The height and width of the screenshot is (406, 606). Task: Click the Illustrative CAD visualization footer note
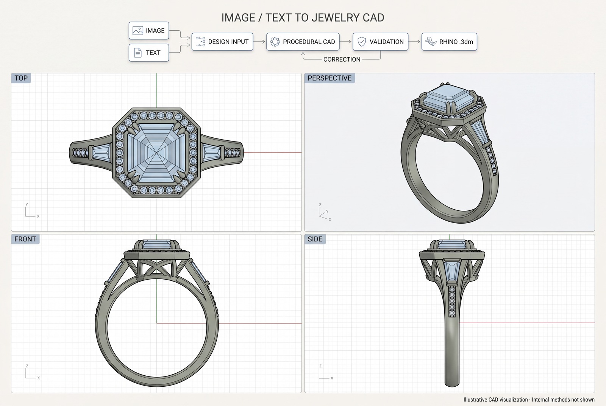pyautogui.click(x=529, y=400)
